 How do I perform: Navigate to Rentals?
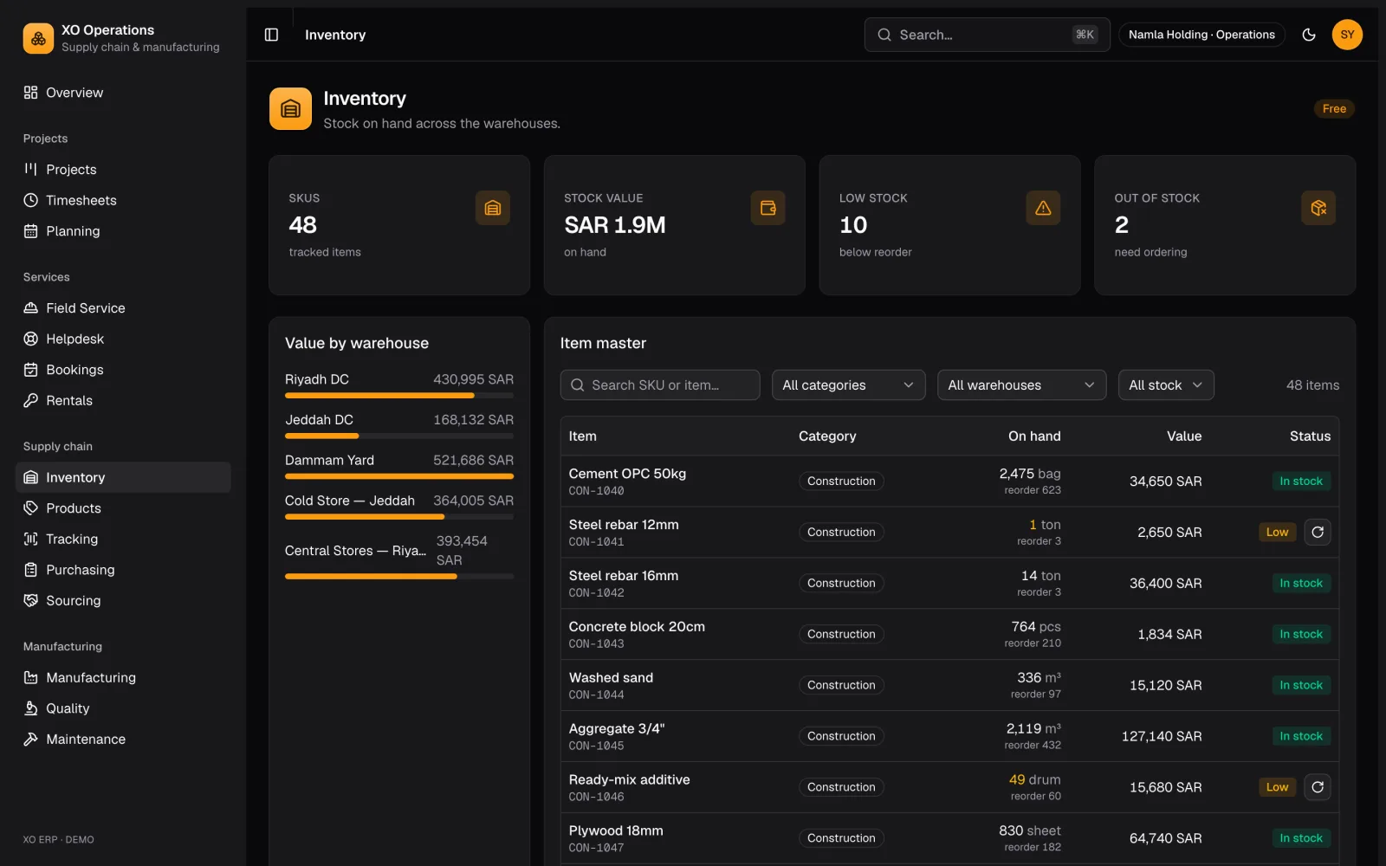click(x=123, y=400)
